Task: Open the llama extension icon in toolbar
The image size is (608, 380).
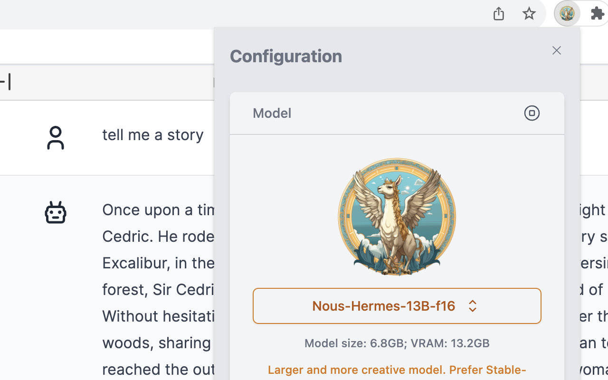Action: 567,14
